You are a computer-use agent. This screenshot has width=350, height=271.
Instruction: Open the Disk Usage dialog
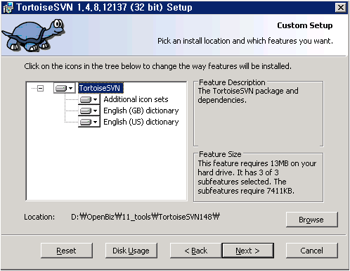(x=131, y=251)
